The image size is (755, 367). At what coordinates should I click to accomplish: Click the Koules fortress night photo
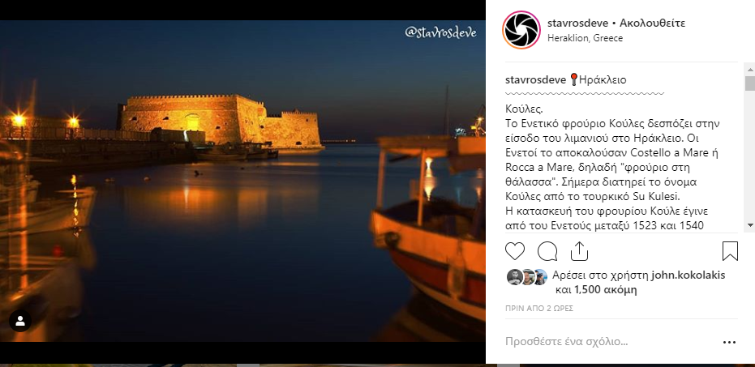point(242,181)
